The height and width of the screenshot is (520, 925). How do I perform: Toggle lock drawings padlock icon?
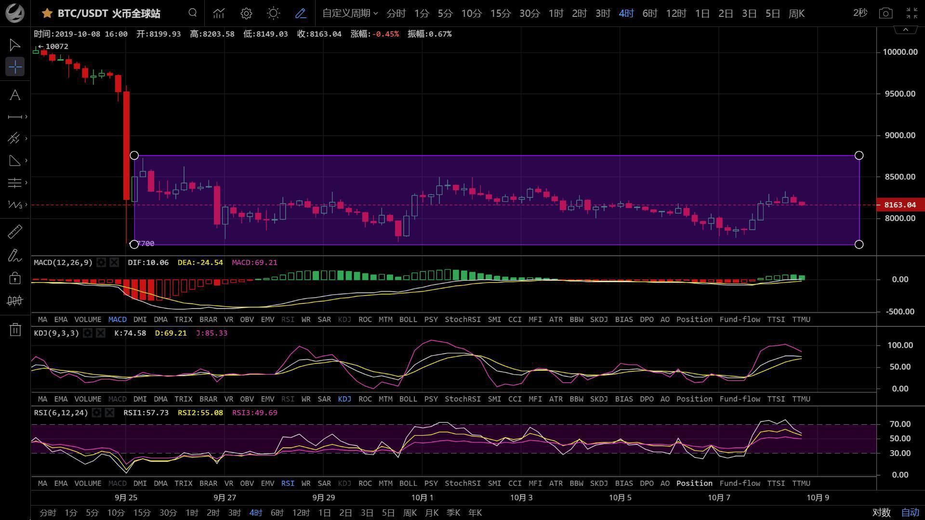[15, 278]
